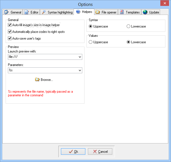Click the Helpers question mark icon
The height and width of the screenshot is (162, 171).
point(78,12)
